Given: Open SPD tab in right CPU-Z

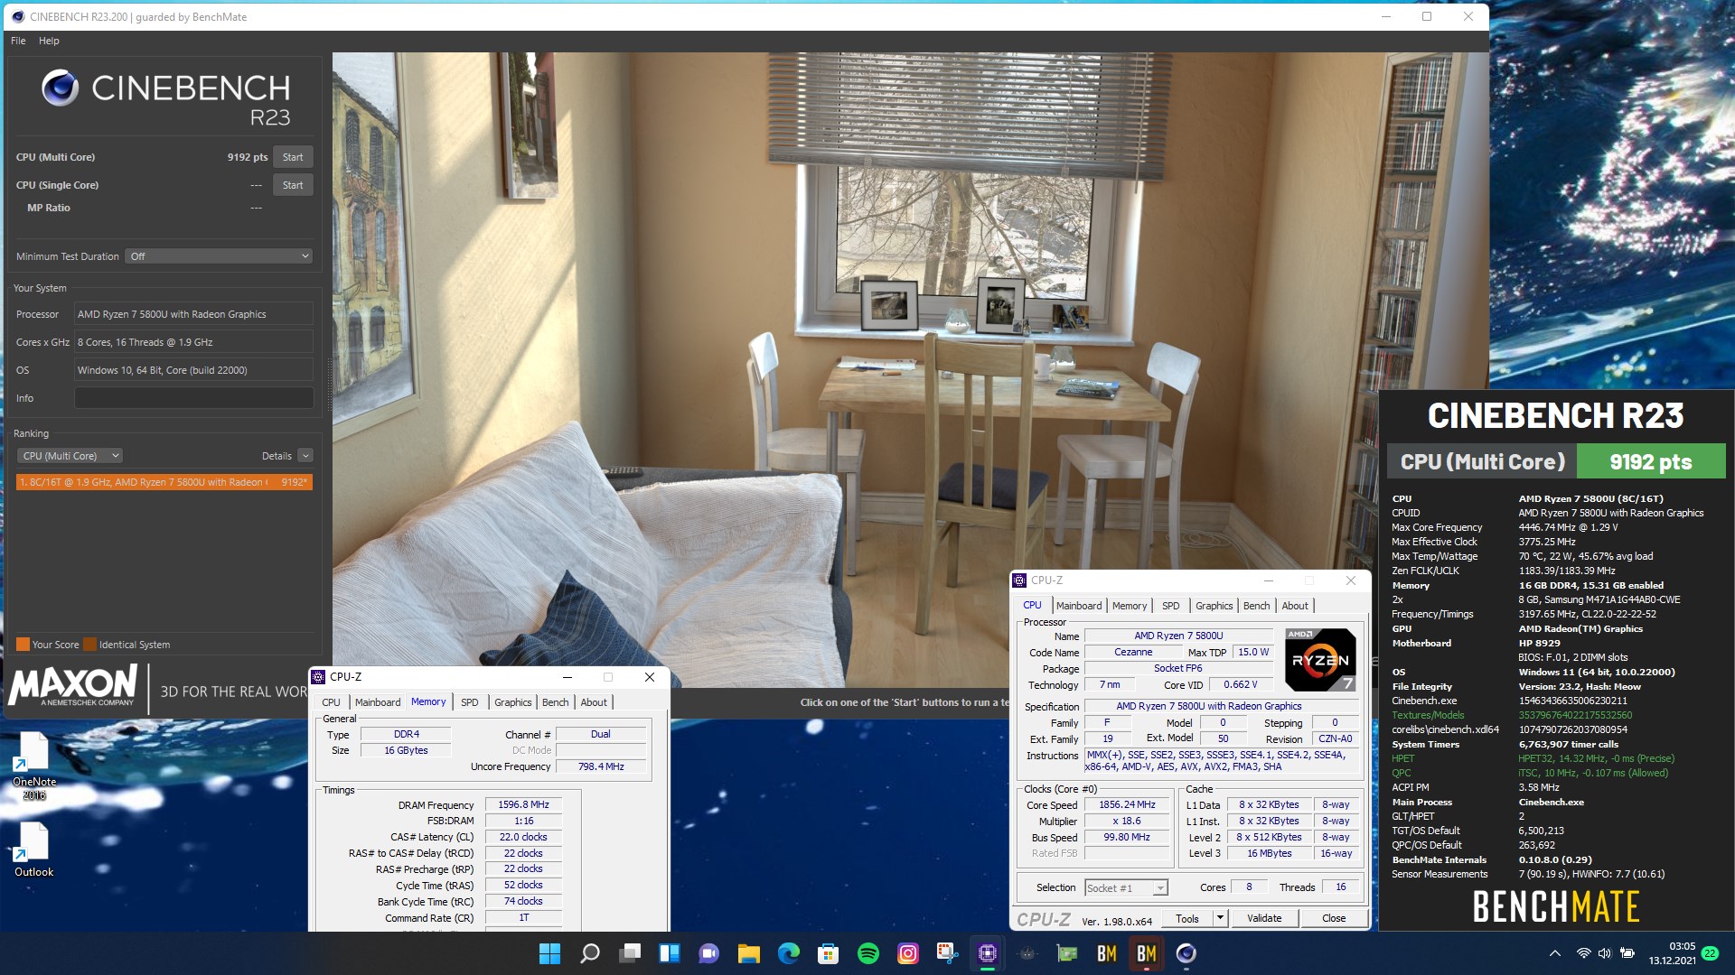Looking at the screenshot, I should pyautogui.click(x=1170, y=606).
